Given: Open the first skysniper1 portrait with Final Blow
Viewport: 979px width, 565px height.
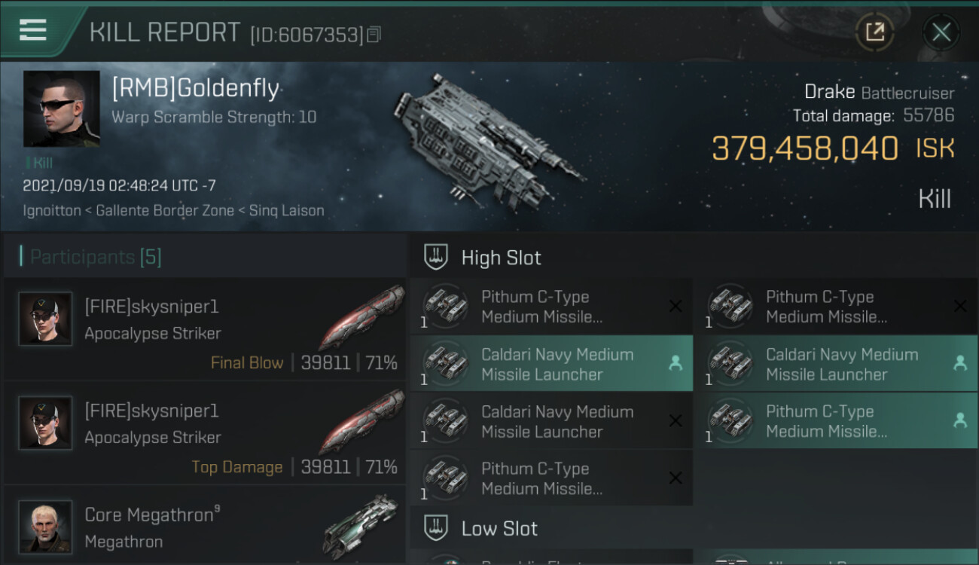Looking at the screenshot, I should pyautogui.click(x=45, y=319).
